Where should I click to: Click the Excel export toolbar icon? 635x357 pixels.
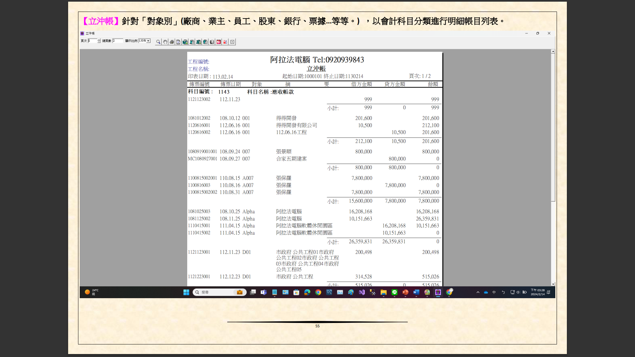[x=192, y=42]
